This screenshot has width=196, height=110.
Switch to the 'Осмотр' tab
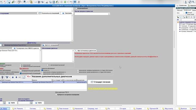pyautogui.click(x=48, y=109)
